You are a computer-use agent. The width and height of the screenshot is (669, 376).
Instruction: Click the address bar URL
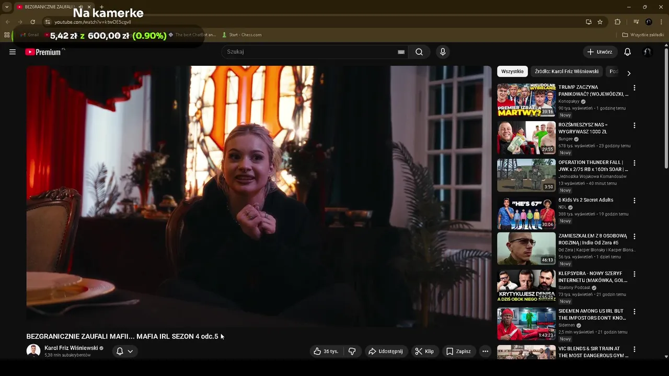tap(93, 22)
